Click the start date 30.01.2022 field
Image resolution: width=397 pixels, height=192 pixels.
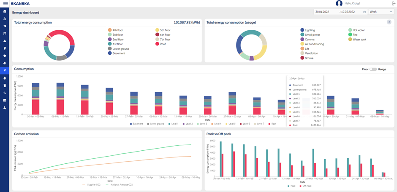click(x=322, y=12)
